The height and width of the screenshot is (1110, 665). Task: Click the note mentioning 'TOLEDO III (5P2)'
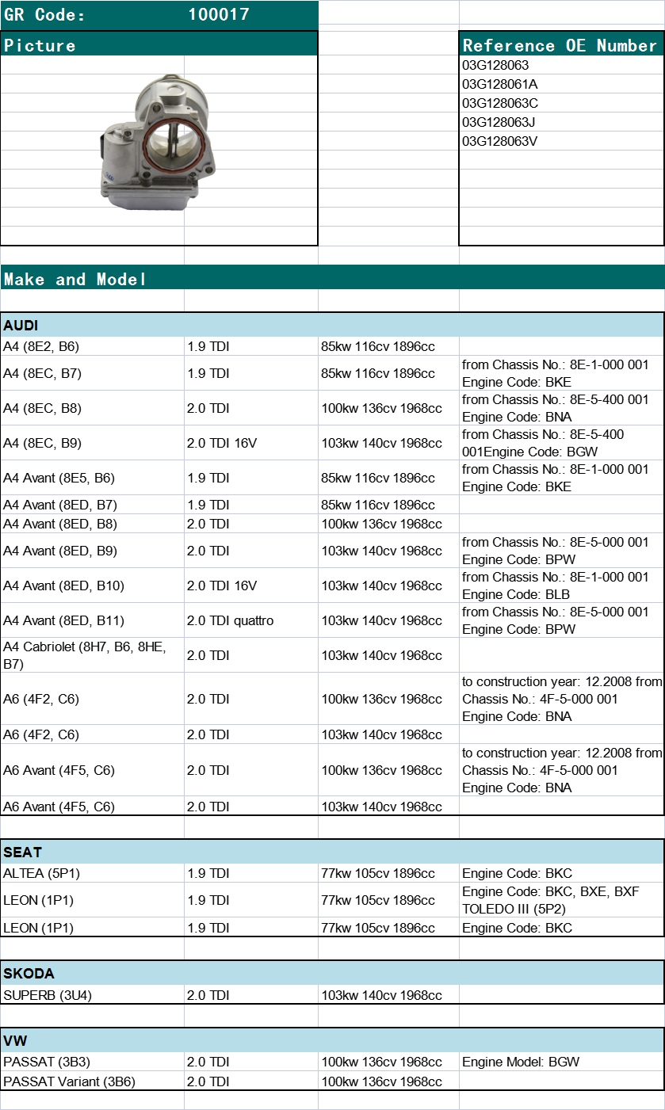561,900
